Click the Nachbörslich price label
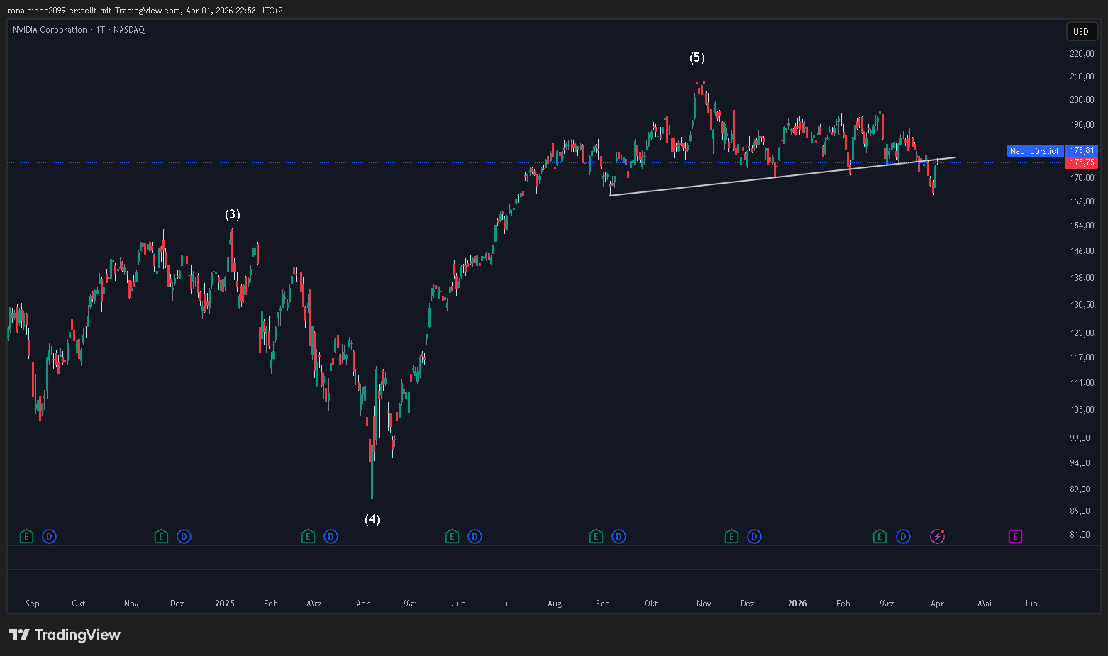The width and height of the screenshot is (1108, 656). tap(1035, 151)
